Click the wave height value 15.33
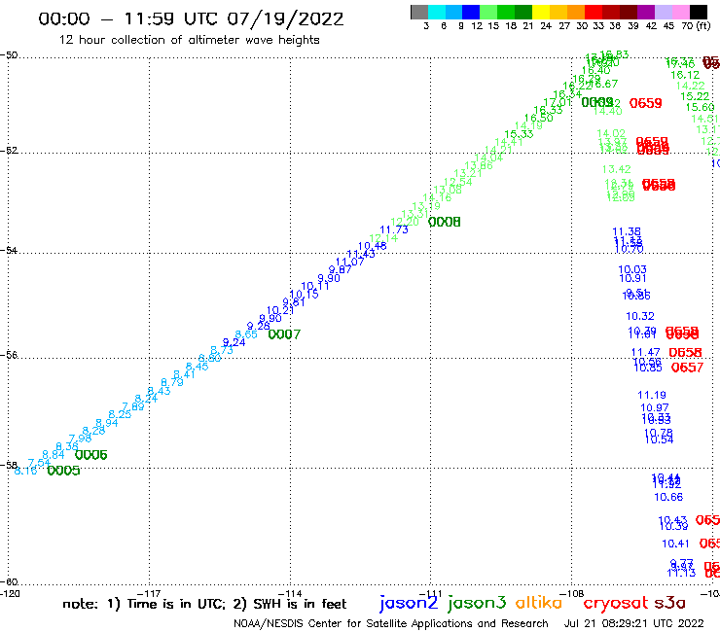 (519, 134)
